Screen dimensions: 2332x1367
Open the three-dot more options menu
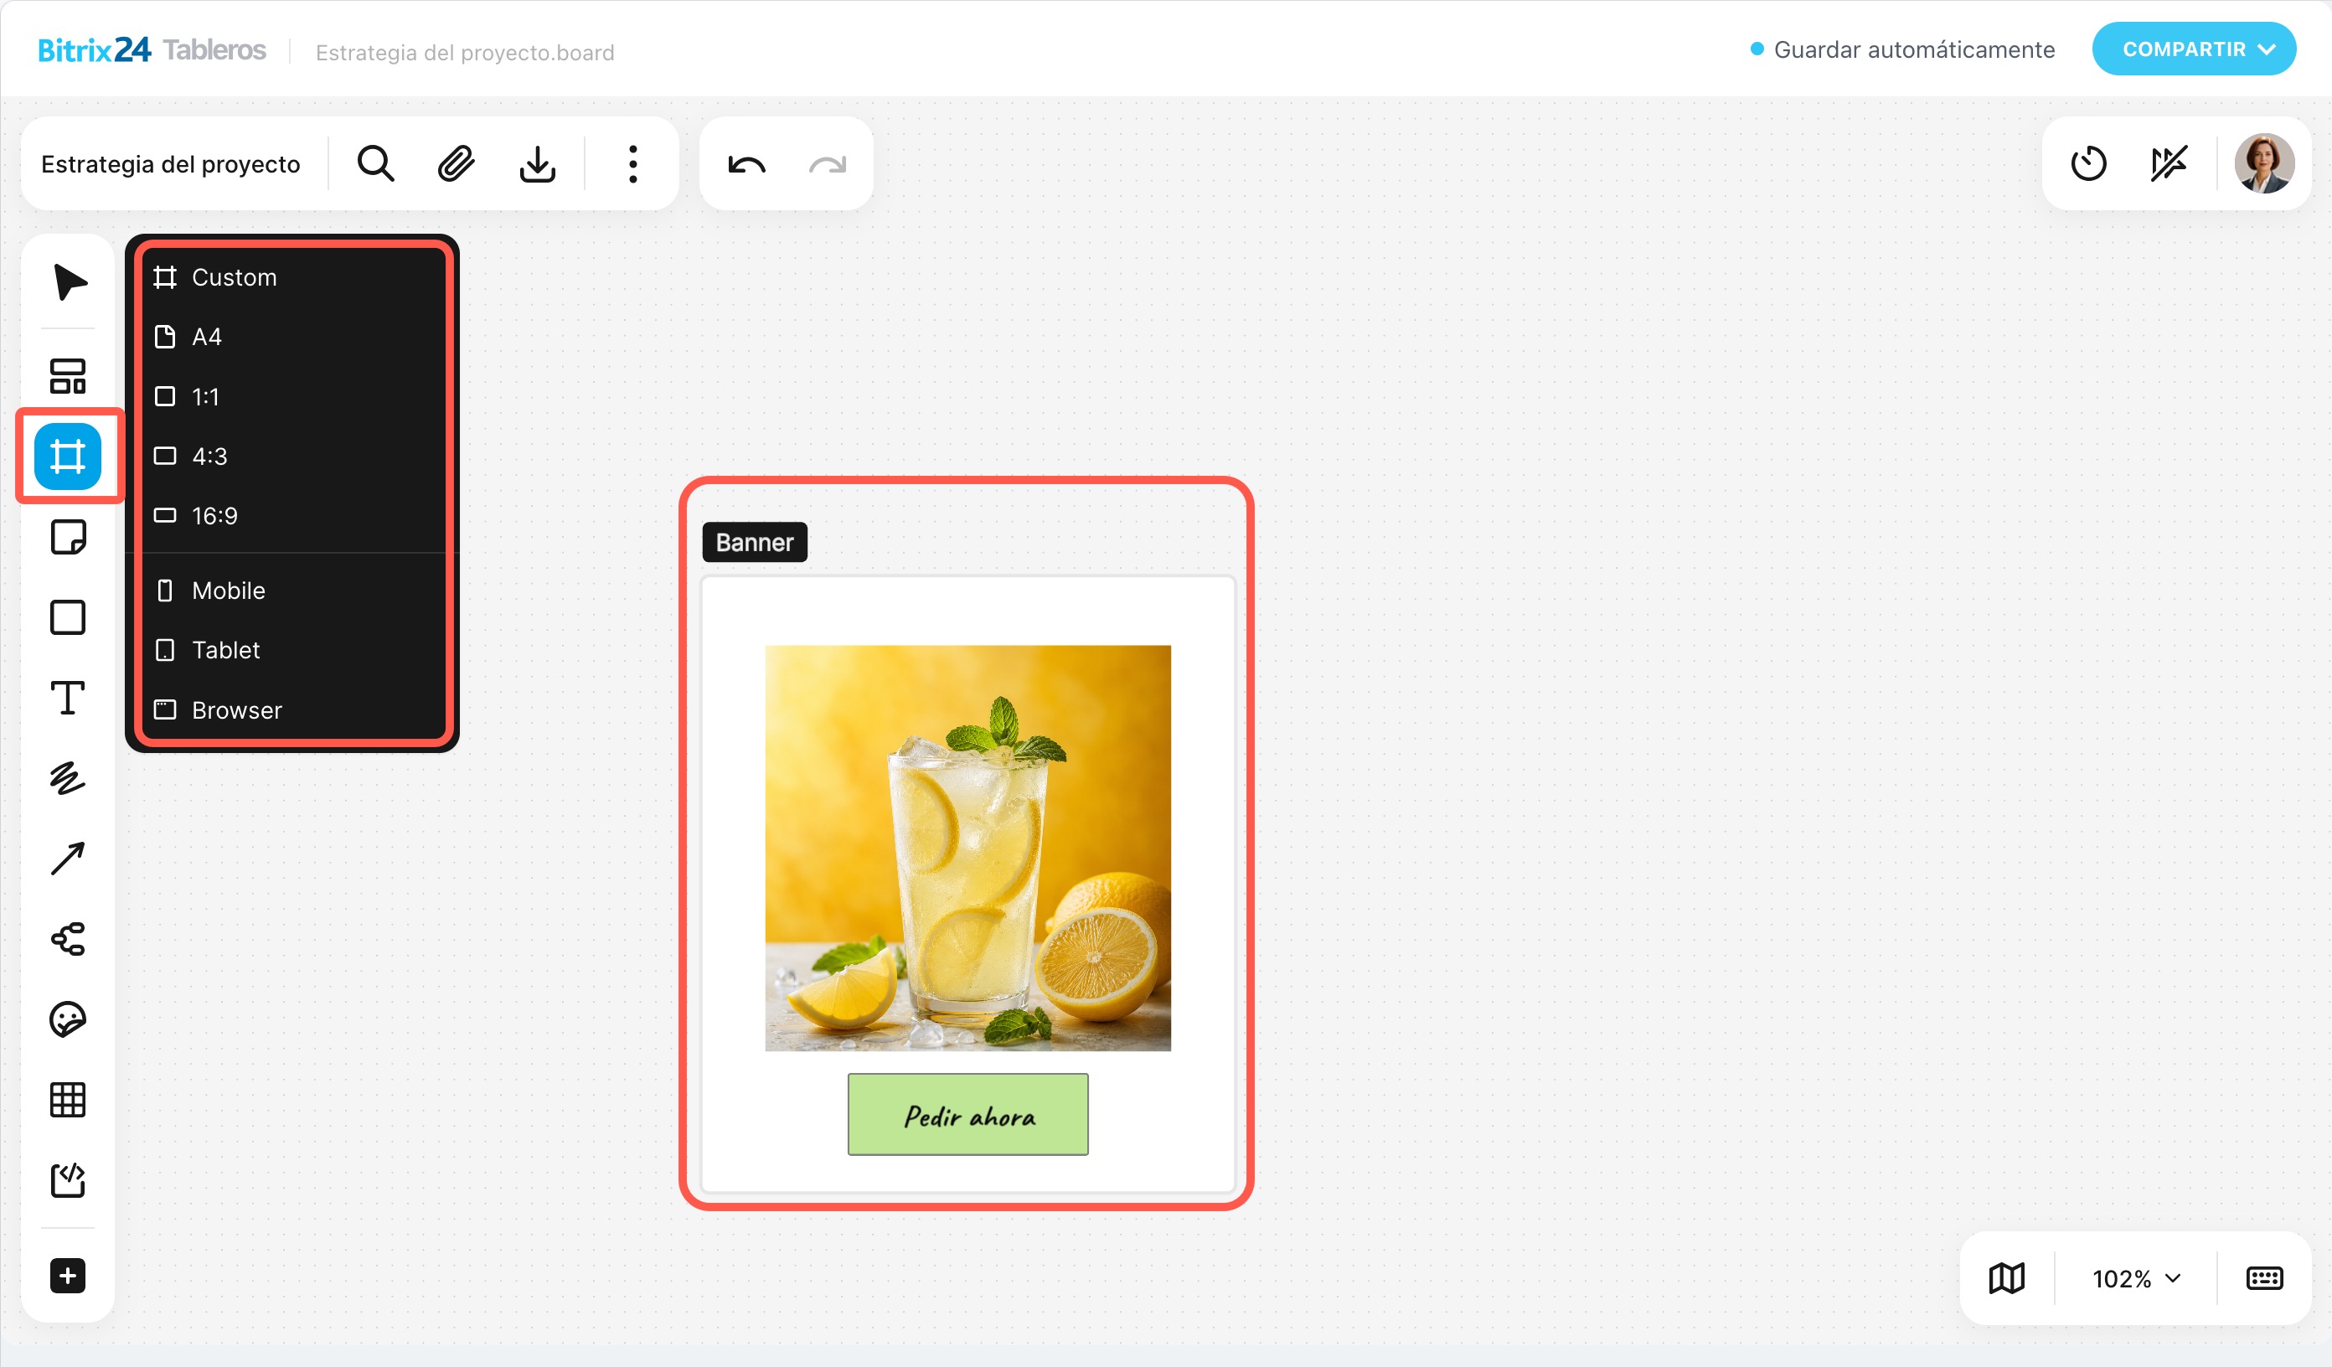pos(633,164)
